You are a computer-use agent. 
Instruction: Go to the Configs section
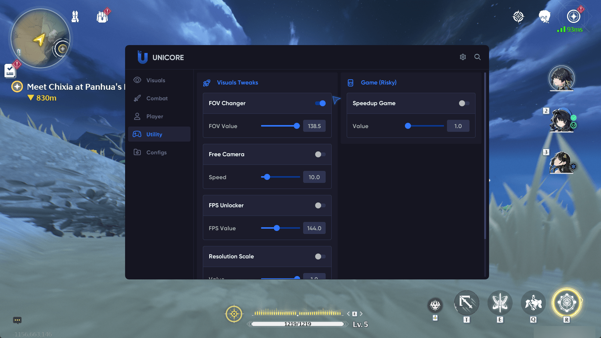(156, 152)
